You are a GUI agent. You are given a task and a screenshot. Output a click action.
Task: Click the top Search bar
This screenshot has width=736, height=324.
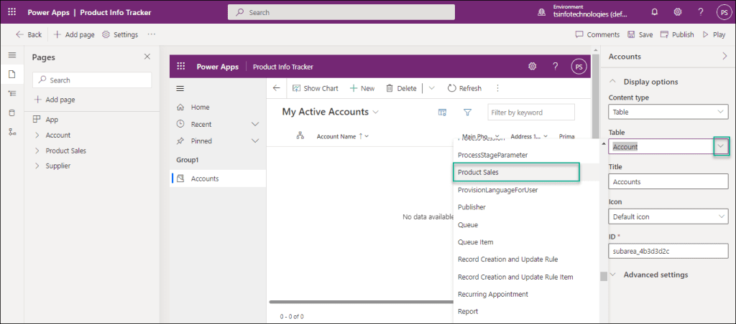[341, 12]
